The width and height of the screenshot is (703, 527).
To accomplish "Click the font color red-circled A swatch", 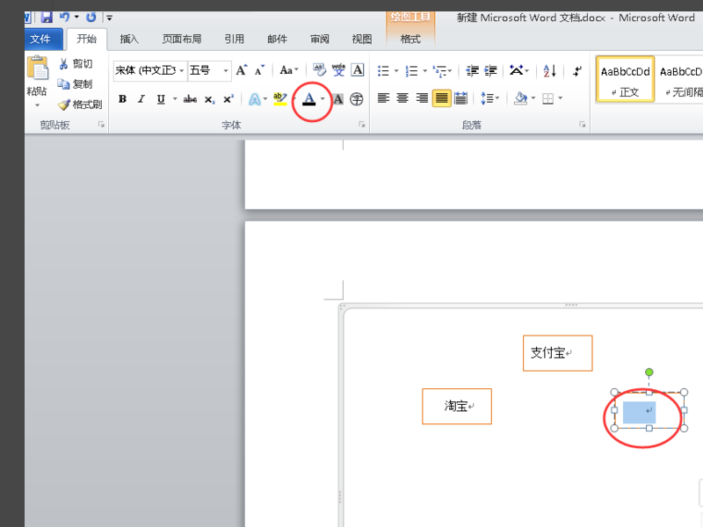I will pyautogui.click(x=308, y=99).
